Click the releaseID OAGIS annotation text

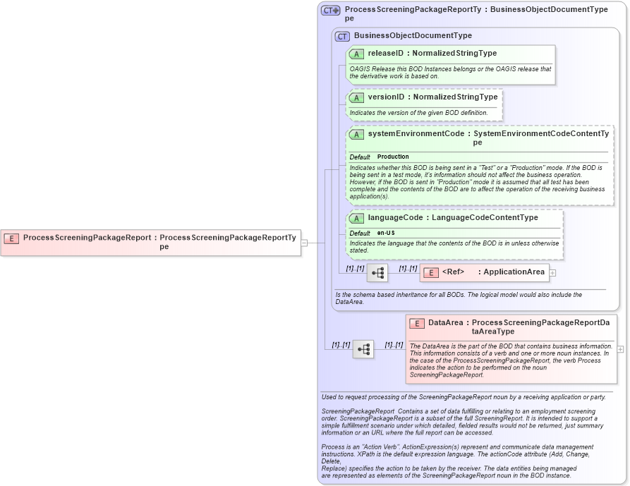(x=452, y=71)
